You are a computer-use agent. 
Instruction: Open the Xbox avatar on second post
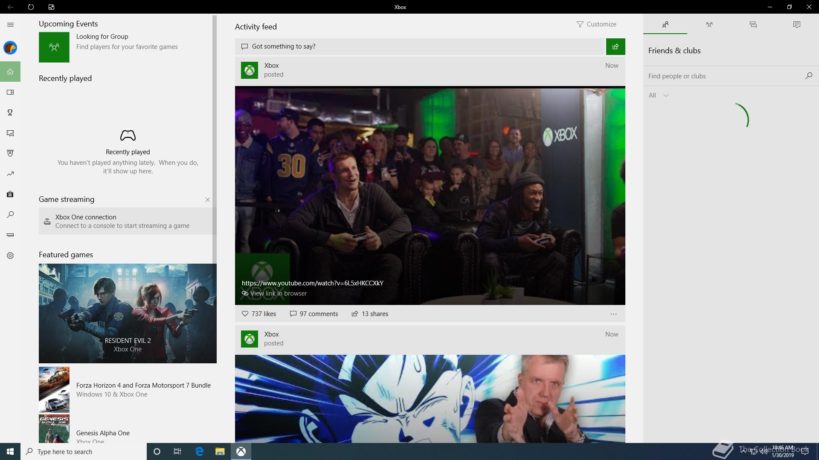click(250, 339)
